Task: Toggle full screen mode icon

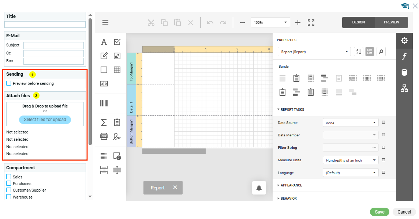Action: pos(311,23)
